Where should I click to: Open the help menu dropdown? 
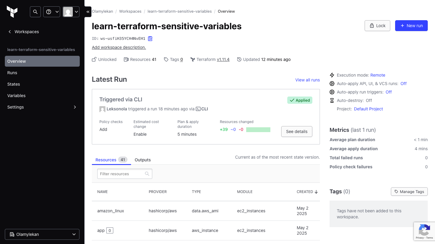coord(52,12)
